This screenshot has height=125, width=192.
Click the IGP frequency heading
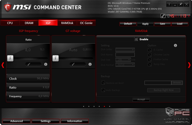pyautogui.click(x=28, y=31)
